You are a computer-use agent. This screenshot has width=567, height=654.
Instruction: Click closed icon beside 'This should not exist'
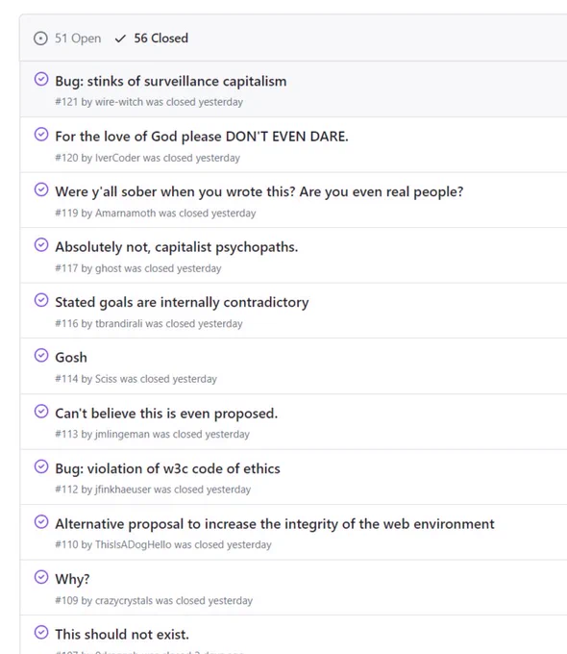coord(41,632)
